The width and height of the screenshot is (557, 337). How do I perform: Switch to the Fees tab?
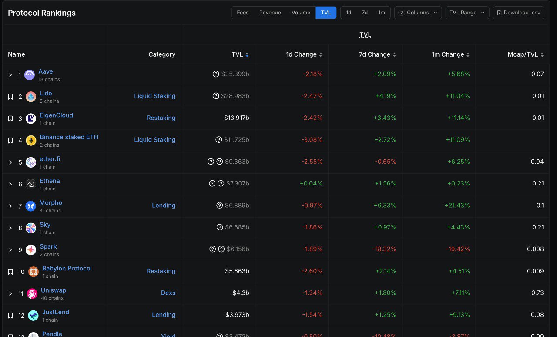(243, 13)
